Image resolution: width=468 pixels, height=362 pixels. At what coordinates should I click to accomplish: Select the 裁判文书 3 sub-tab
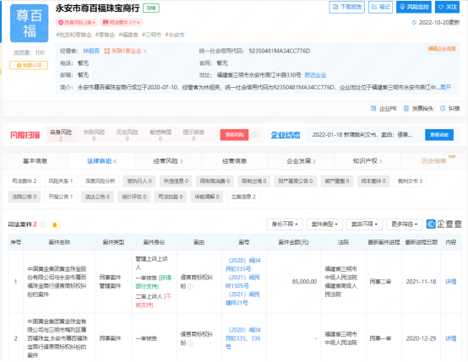410,181
